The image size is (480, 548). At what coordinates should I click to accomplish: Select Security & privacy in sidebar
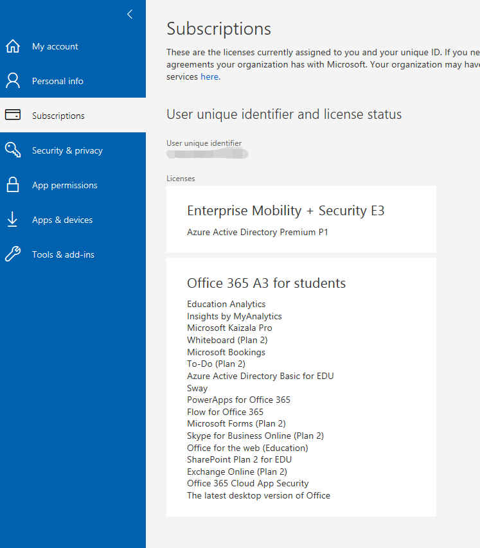pyautogui.click(x=67, y=150)
